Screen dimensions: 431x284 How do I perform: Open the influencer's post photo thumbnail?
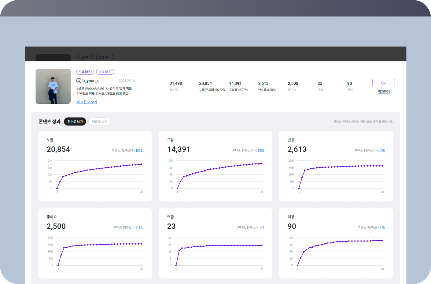coord(53,86)
